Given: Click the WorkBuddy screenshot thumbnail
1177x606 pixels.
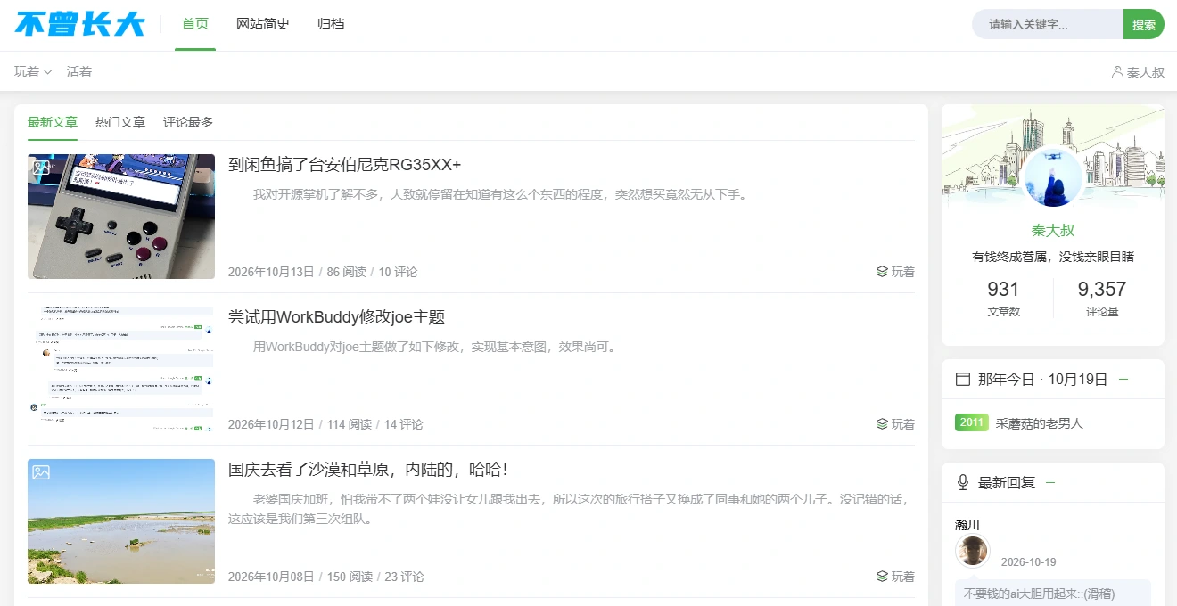Looking at the screenshot, I should [x=121, y=369].
